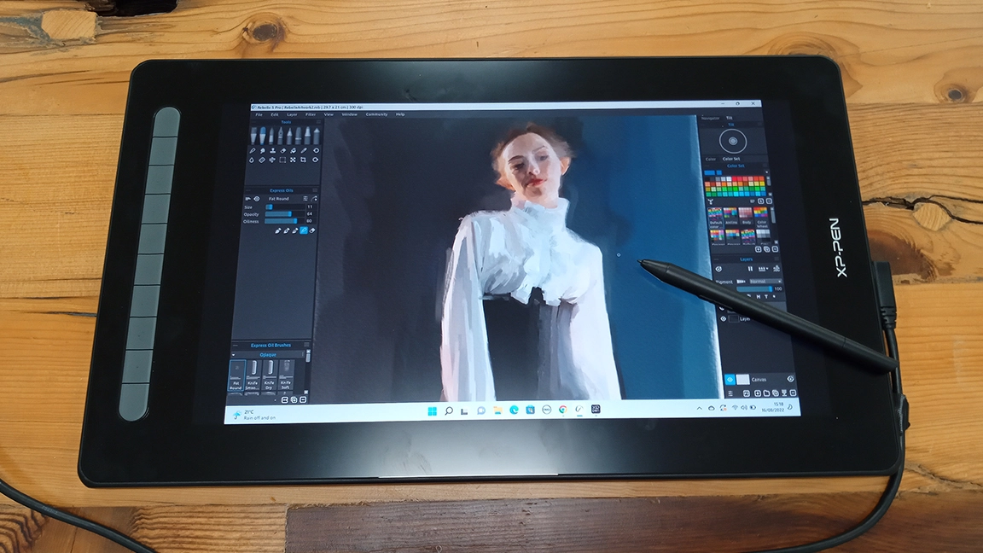The width and height of the screenshot is (983, 553).
Task: Adjust the brush Size slider
Action: click(x=285, y=207)
